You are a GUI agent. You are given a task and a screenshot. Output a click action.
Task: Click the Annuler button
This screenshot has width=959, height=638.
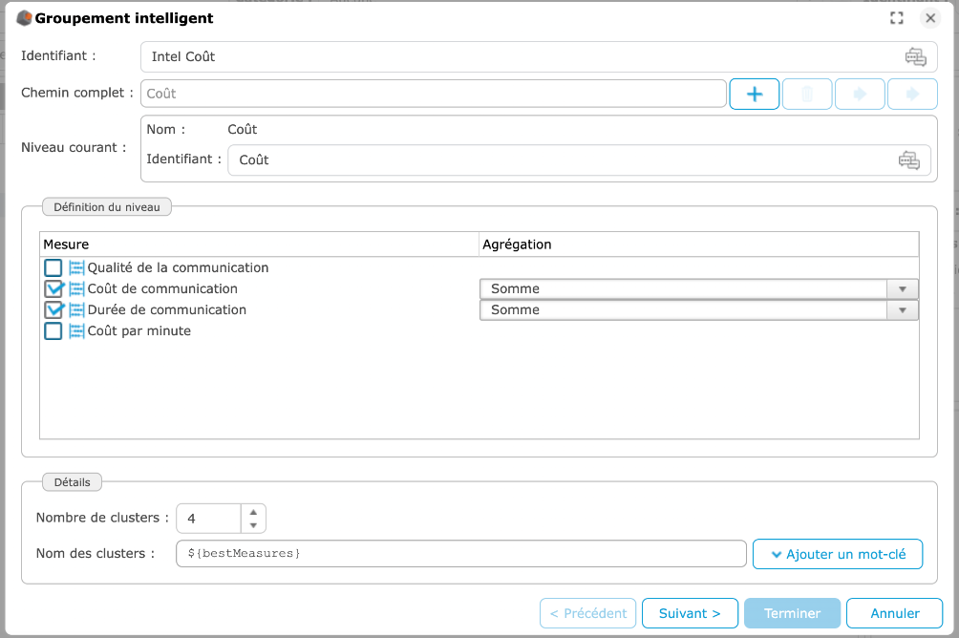(x=894, y=613)
